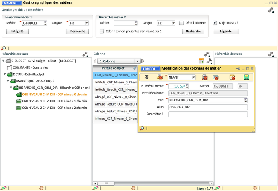Click the magnifier search icon below the filter panel
Image resolution: width=278 pixels, height=191 pixels.
[4, 48]
